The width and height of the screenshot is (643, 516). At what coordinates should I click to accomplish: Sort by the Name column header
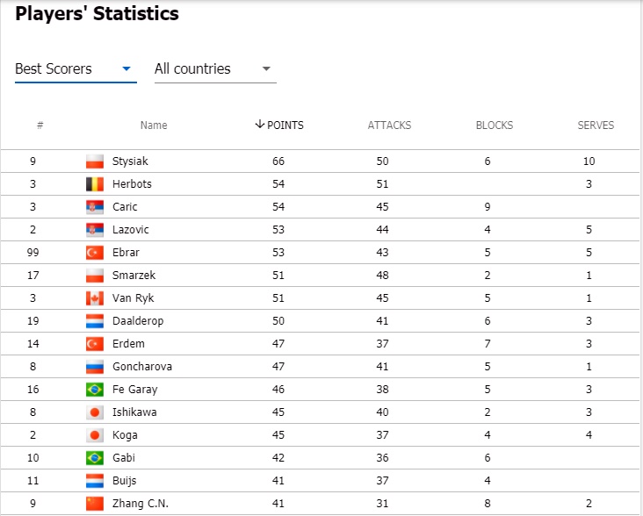click(154, 125)
